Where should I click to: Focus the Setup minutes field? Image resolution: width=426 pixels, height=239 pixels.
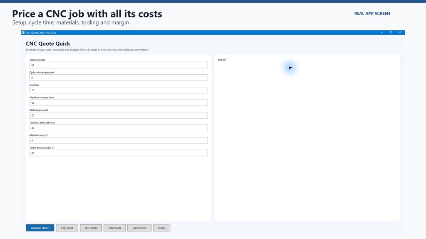pyautogui.click(x=119, y=65)
